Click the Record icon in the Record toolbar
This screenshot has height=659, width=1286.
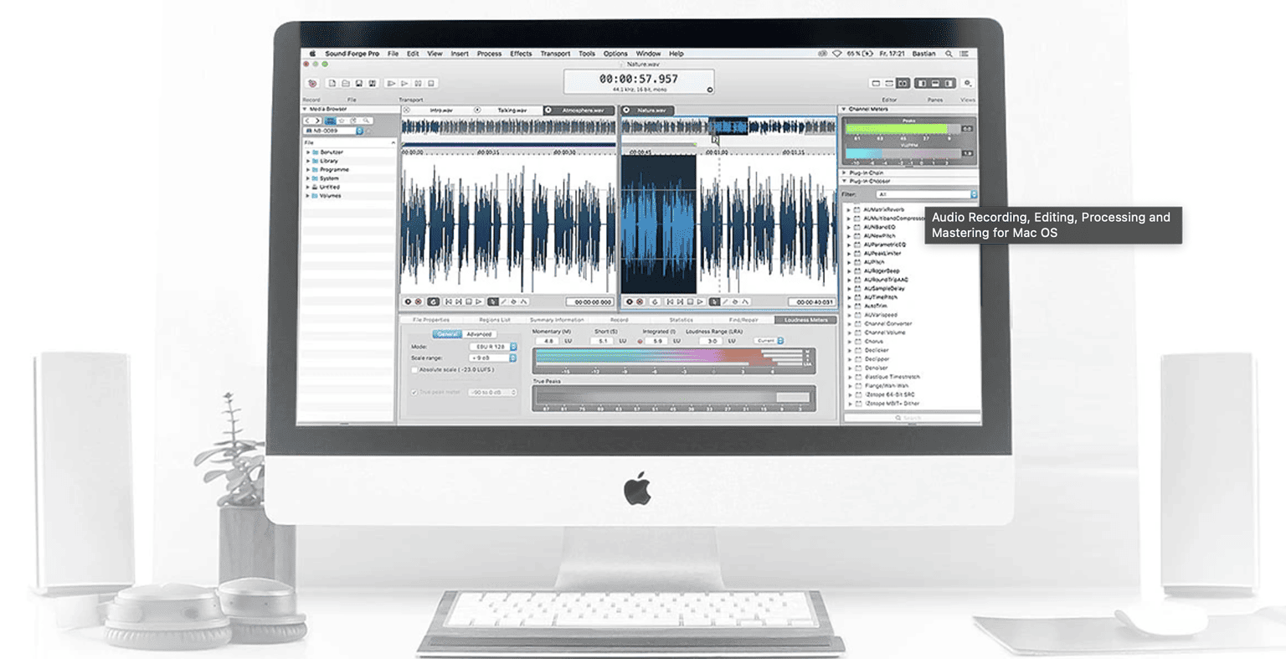pyautogui.click(x=313, y=82)
